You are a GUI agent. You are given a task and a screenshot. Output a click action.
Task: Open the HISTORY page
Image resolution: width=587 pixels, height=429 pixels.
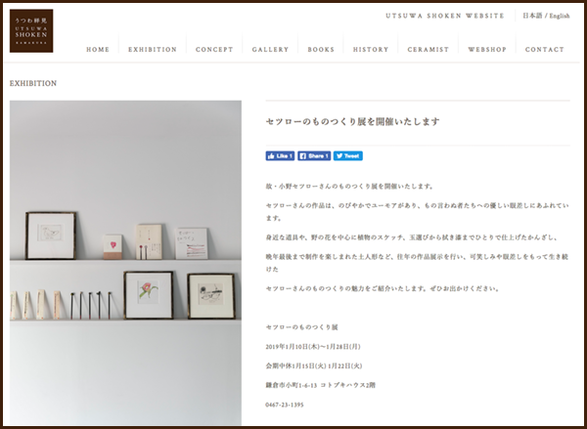click(x=371, y=50)
